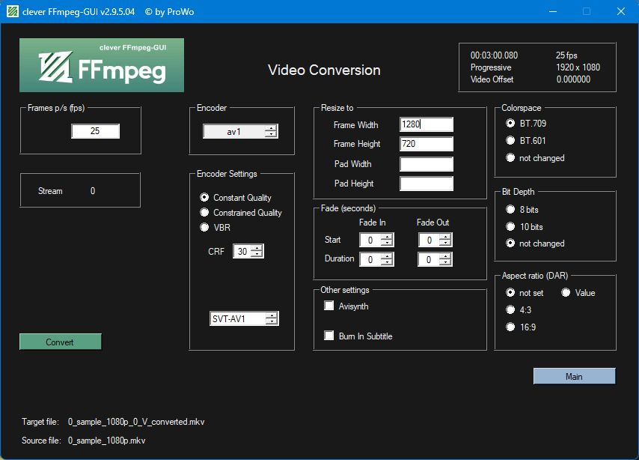Viewport: 639px width, 460px height.
Task: Close the FFmpeg-GUI window
Action: (620, 11)
